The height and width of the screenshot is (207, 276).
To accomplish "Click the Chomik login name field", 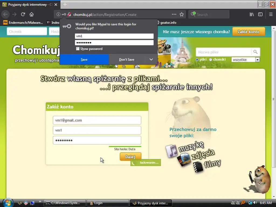I will pyautogui.click(x=27, y=32).
